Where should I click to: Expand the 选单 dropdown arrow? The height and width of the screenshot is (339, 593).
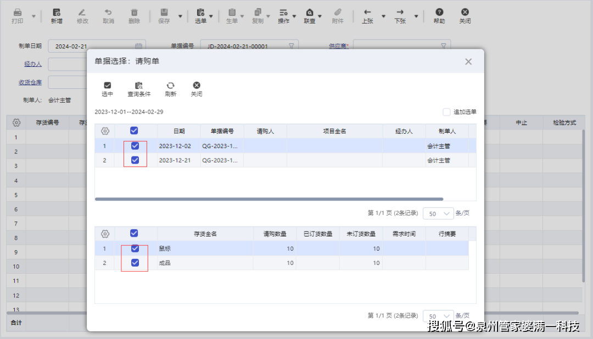pyautogui.click(x=211, y=16)
